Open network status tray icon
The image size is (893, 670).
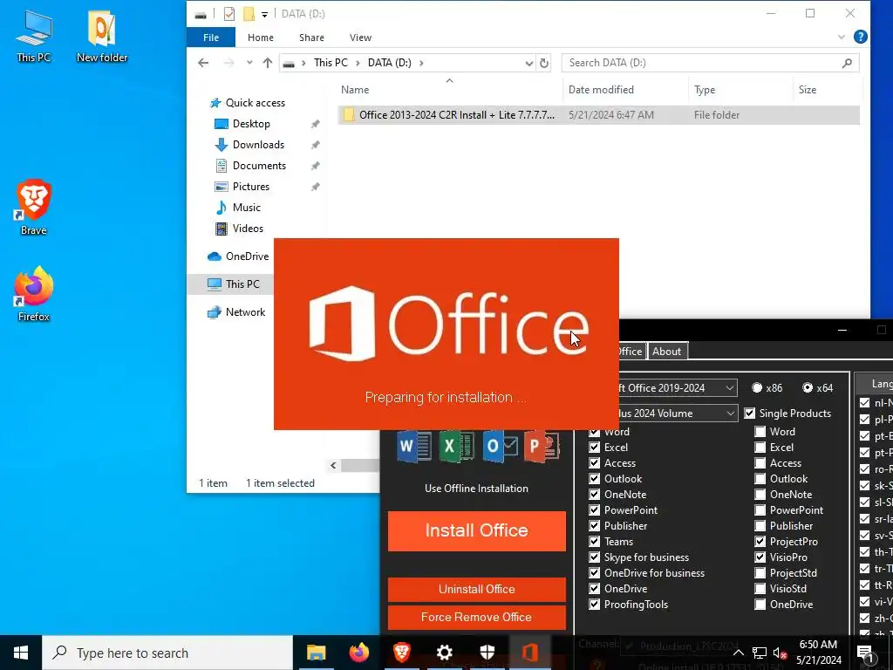(760, 653)
